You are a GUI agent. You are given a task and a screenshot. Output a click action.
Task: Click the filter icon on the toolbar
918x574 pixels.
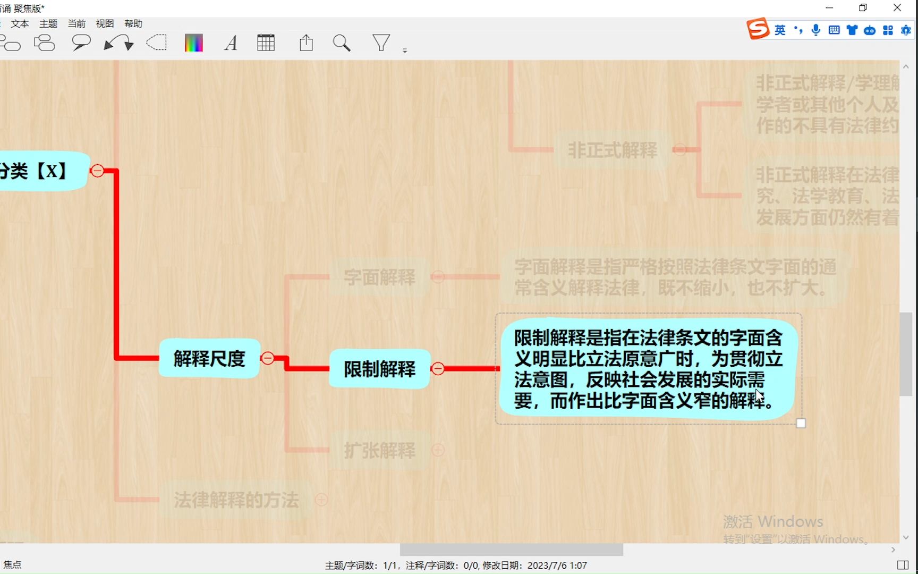(x=381, y=43)
